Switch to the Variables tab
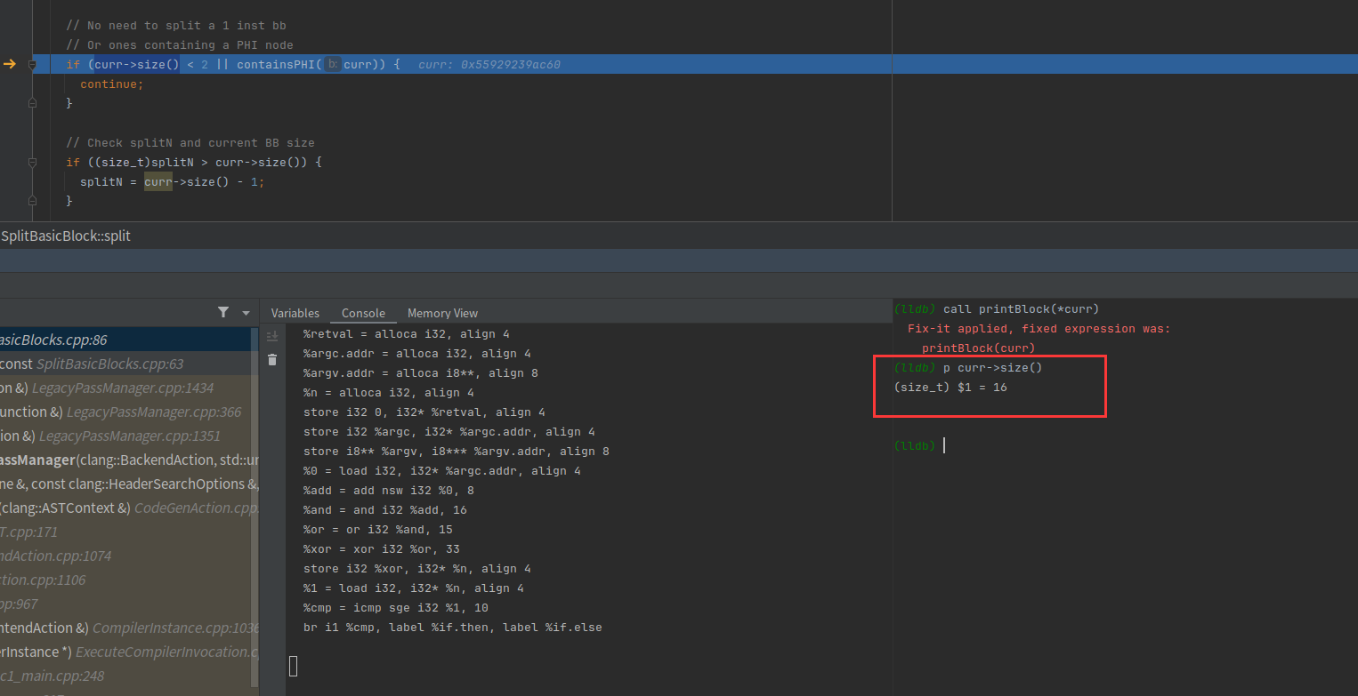Image resolution: width=1358 pixels, height=696 pixels. pos(295,313)
